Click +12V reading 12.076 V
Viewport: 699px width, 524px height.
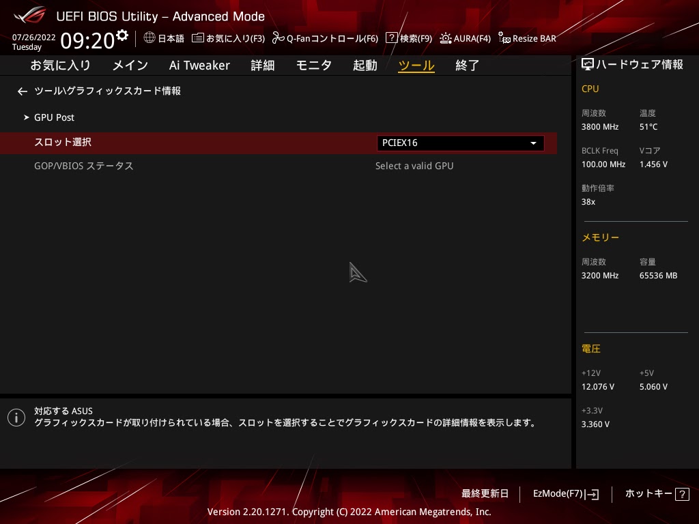tap(597, 387)
